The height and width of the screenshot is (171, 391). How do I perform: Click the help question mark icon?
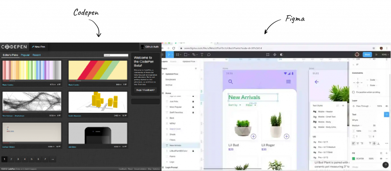point(385,165)
